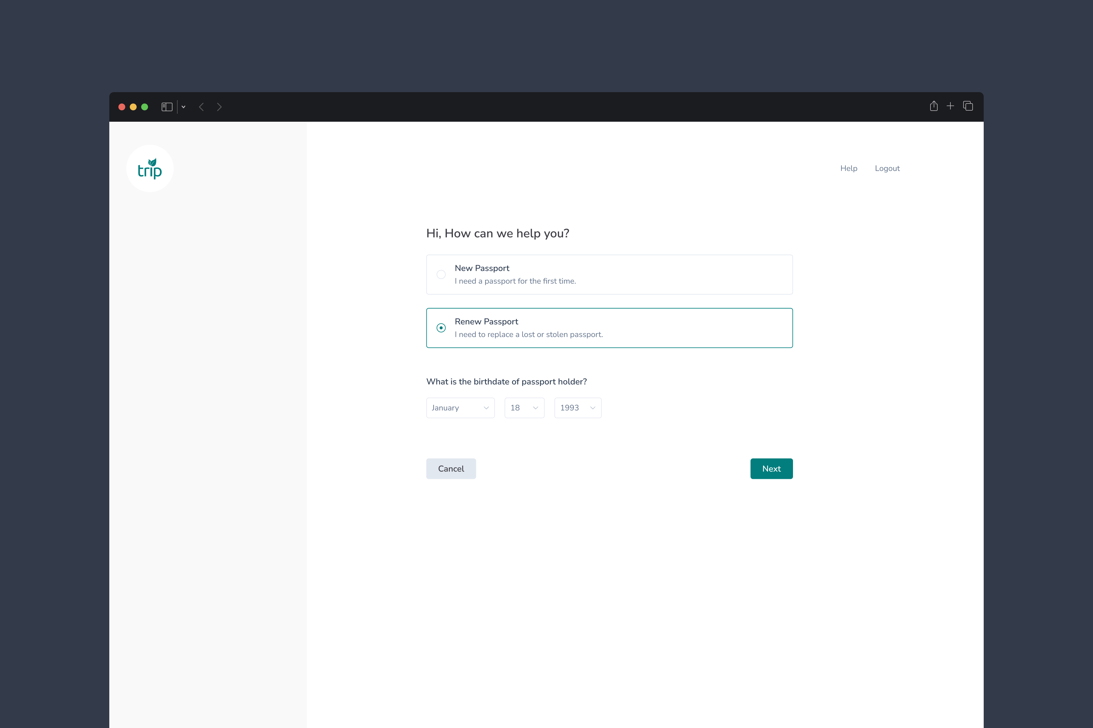
Task: Open a new tab with plus icon
Action: 950,106
